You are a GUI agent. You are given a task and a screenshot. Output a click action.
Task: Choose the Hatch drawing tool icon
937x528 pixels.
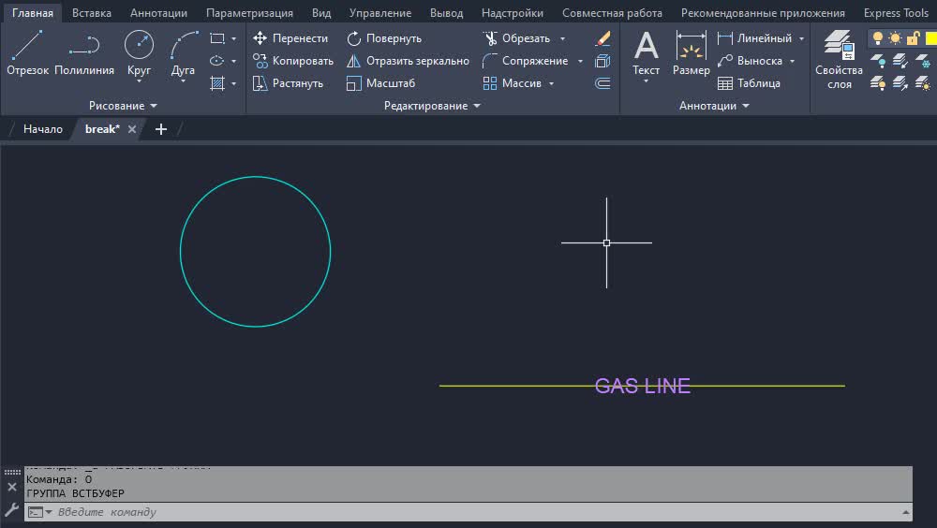point(217,83)
